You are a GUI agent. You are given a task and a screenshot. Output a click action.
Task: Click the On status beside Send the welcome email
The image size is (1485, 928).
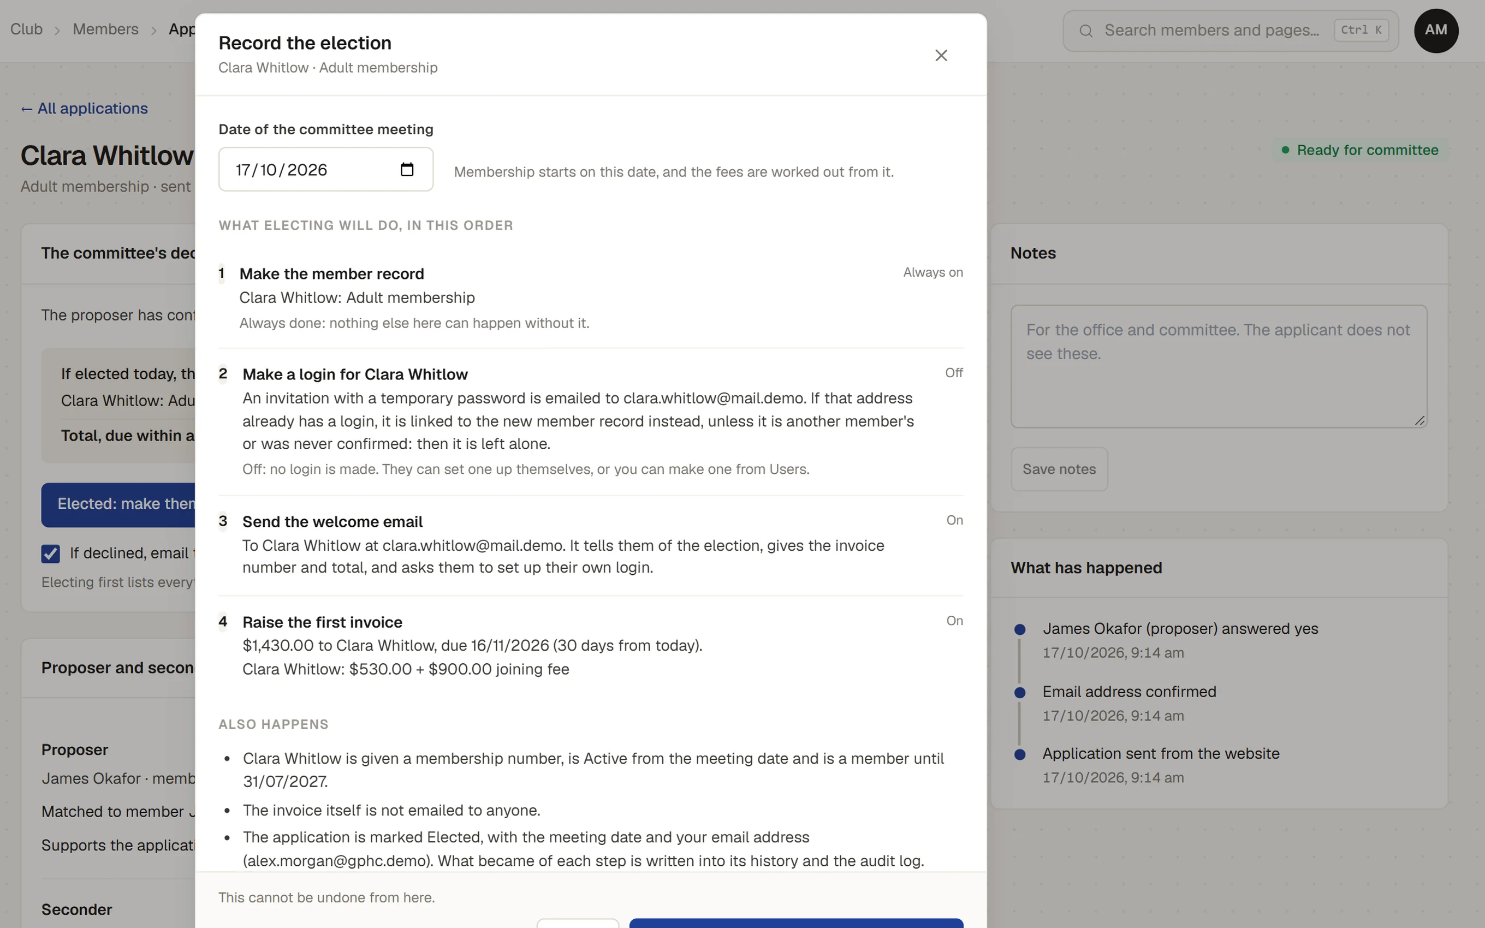[954, 520]
